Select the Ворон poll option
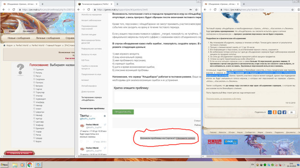Screen dimensions: 300x168 pyautogui.click(x=34, y=141)
